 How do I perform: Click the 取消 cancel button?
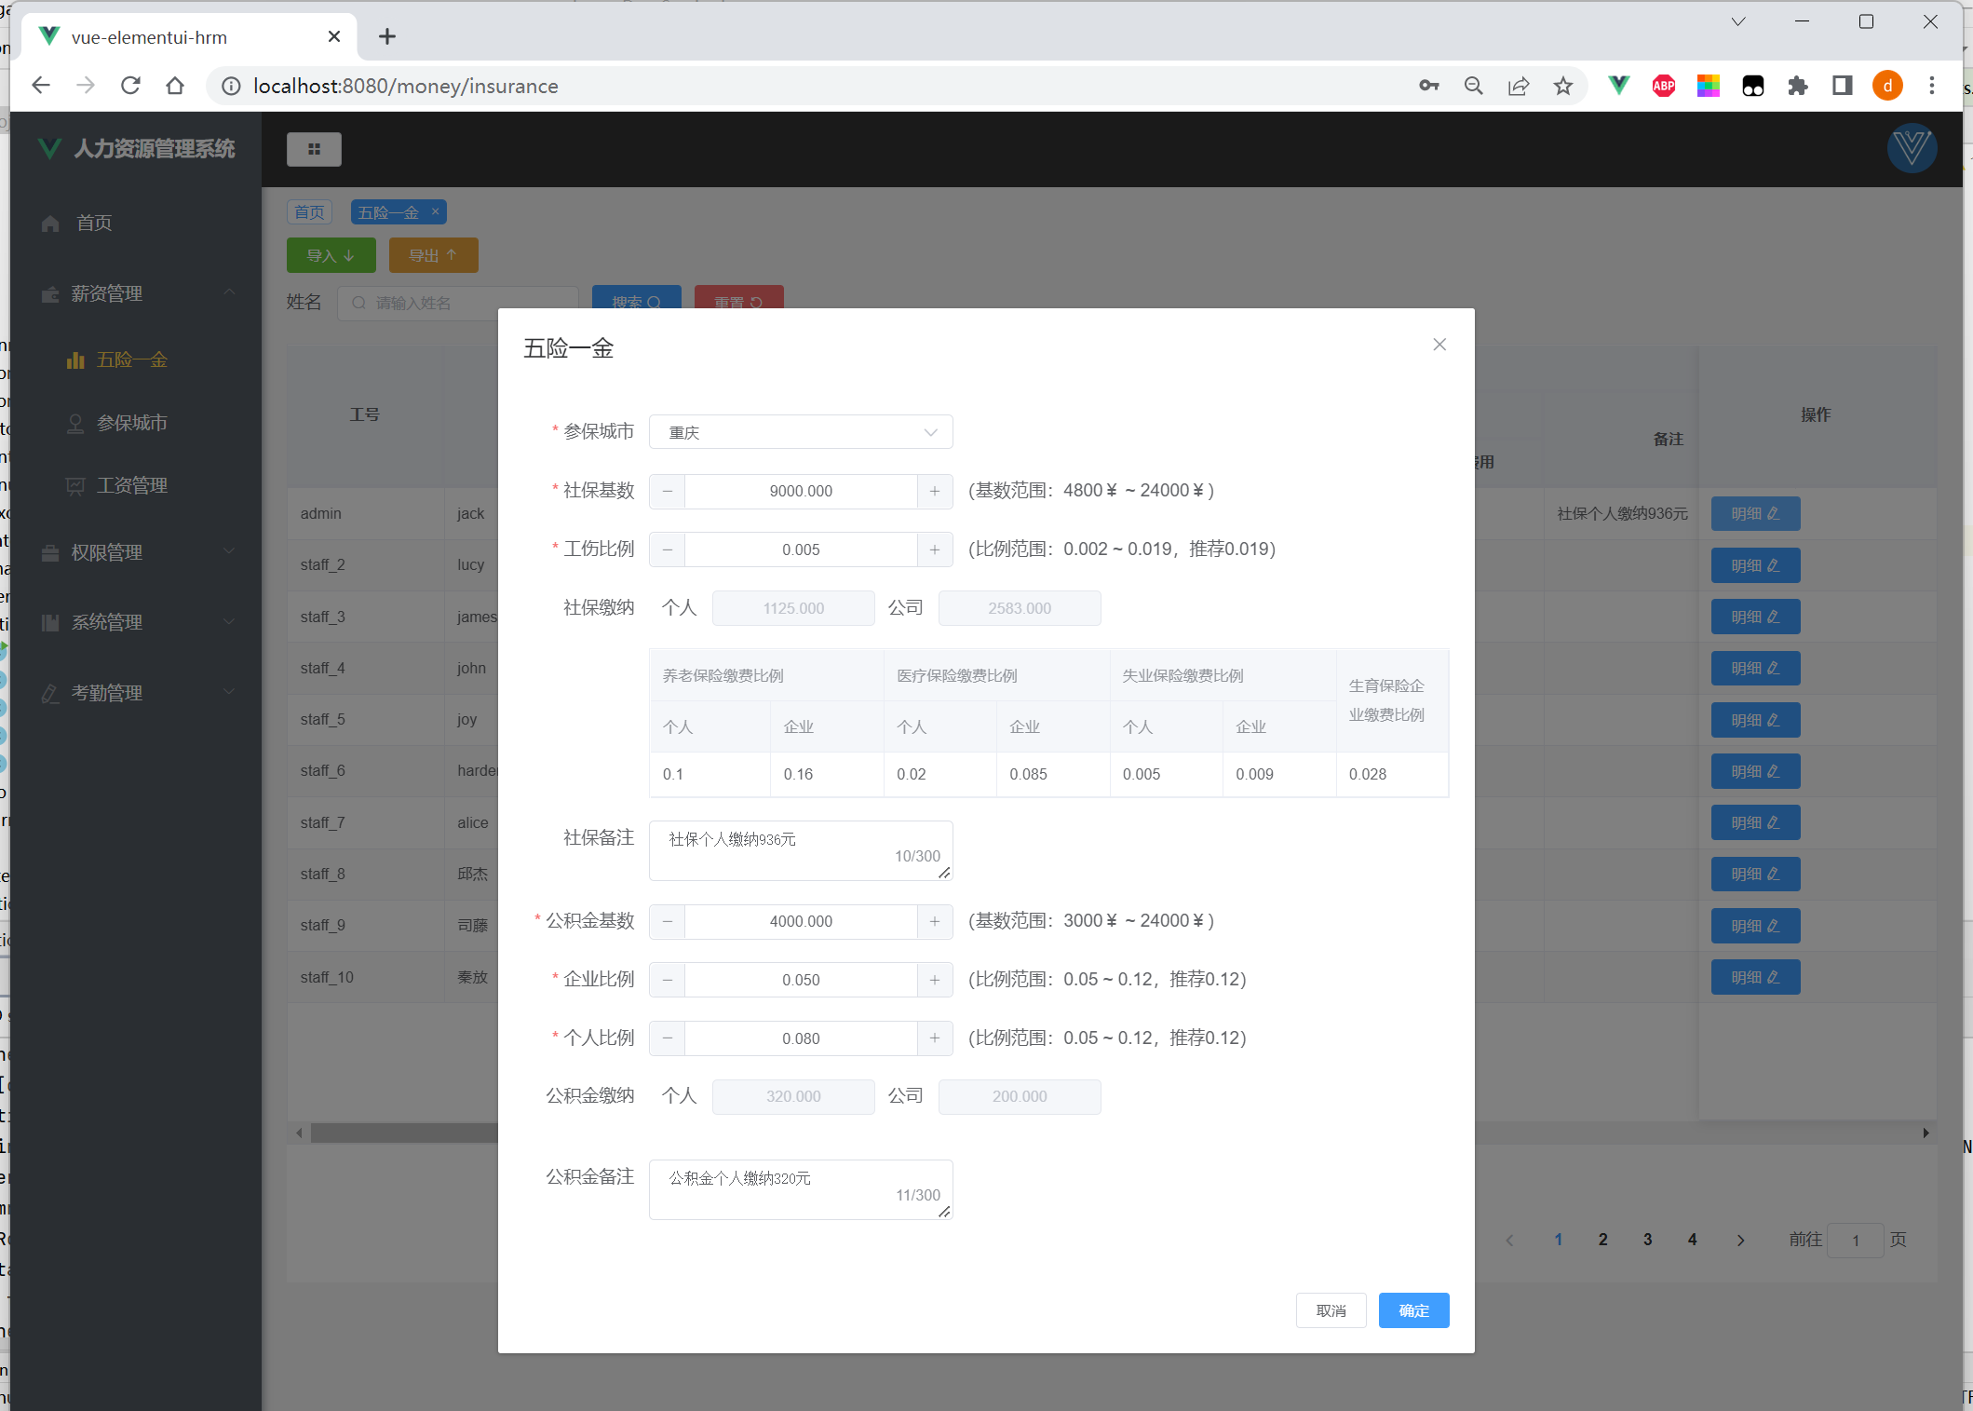(x=1331, y=1310)
